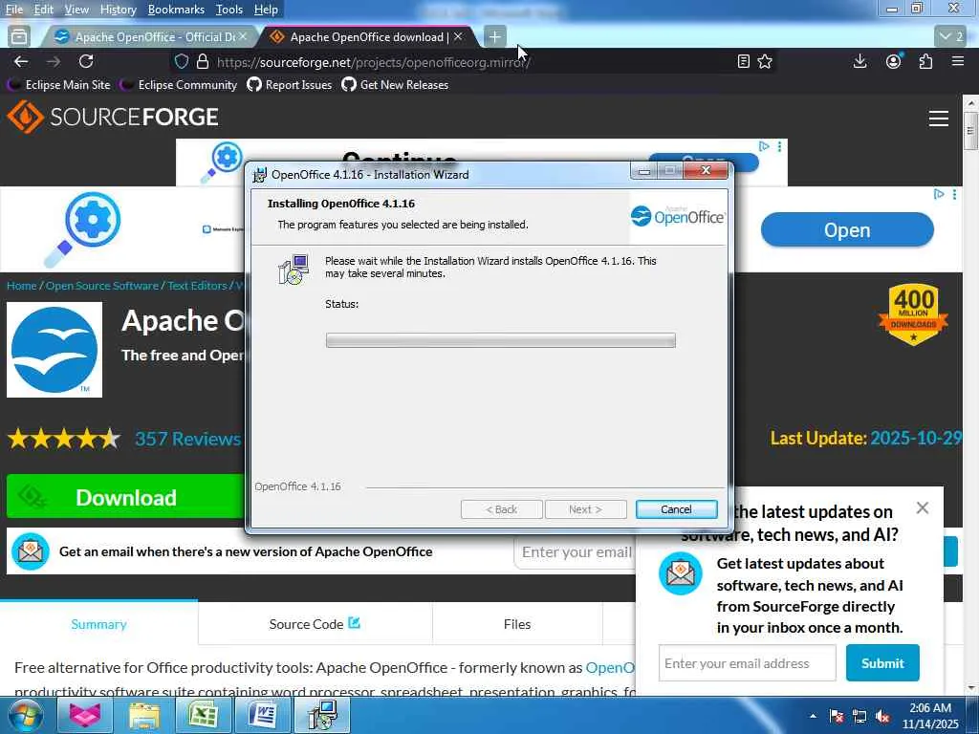Click the installation progress bar

click(501, 340)
